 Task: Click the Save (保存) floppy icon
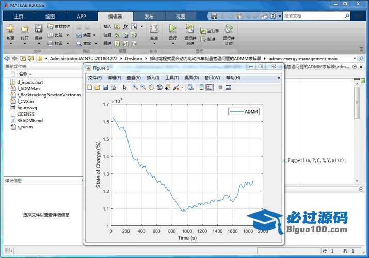point(38,28)
